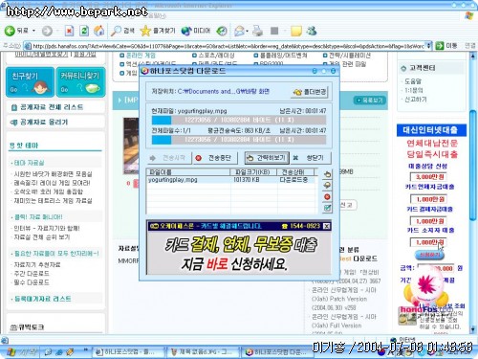The height and width of the screenshot is (359, 478).
Task: Click the Refresh page icon
Action: coord(84,31)
